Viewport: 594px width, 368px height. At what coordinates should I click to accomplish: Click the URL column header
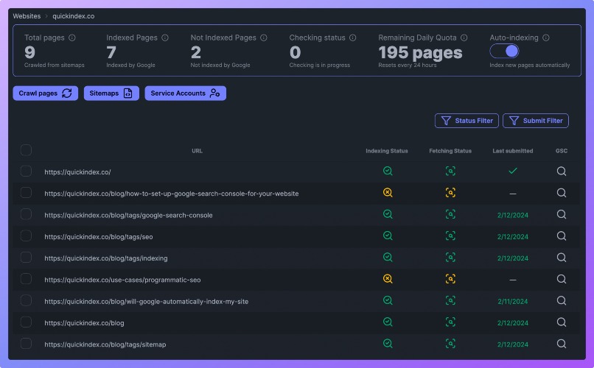(197, 151)
